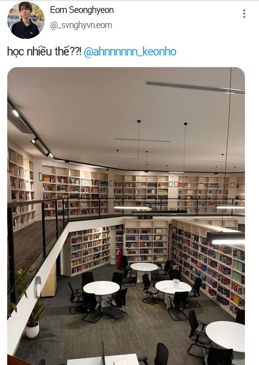Click the round white wall clock in photo
Screen dimensions: 259x365
click(x=37, y=287)
